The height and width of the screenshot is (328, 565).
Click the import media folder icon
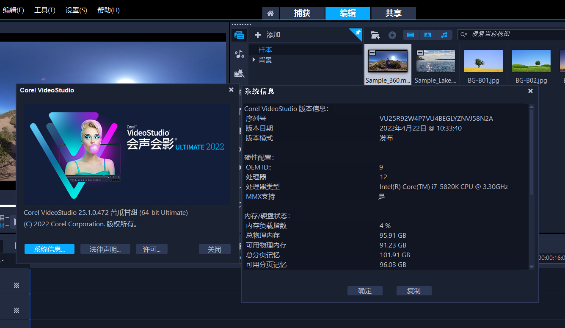coord(375,35)
